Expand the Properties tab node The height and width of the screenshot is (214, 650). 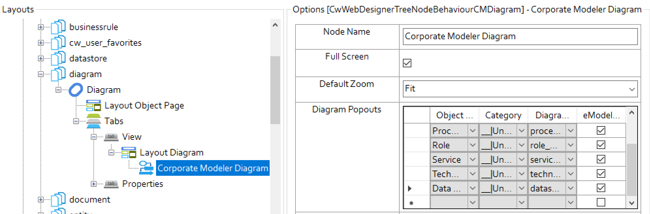[x=94, y=184]
